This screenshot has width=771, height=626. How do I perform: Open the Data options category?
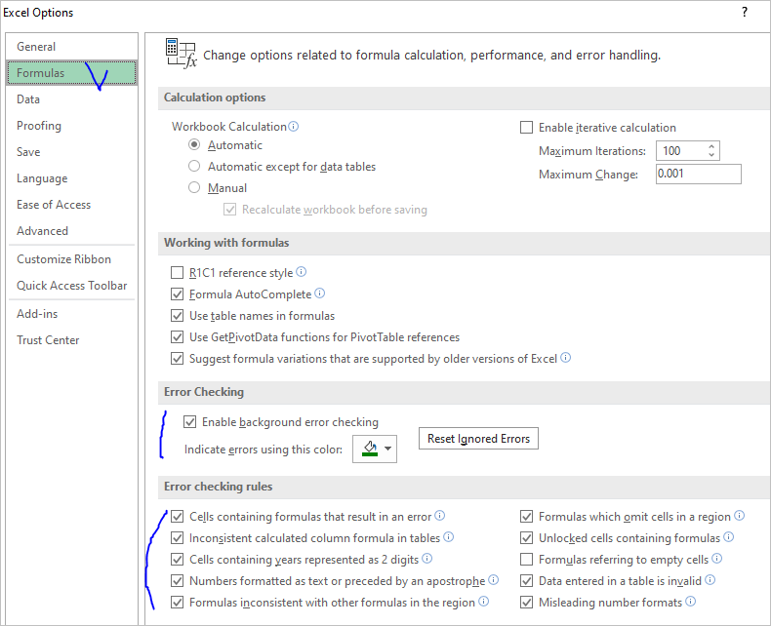(x=72, y=99)
